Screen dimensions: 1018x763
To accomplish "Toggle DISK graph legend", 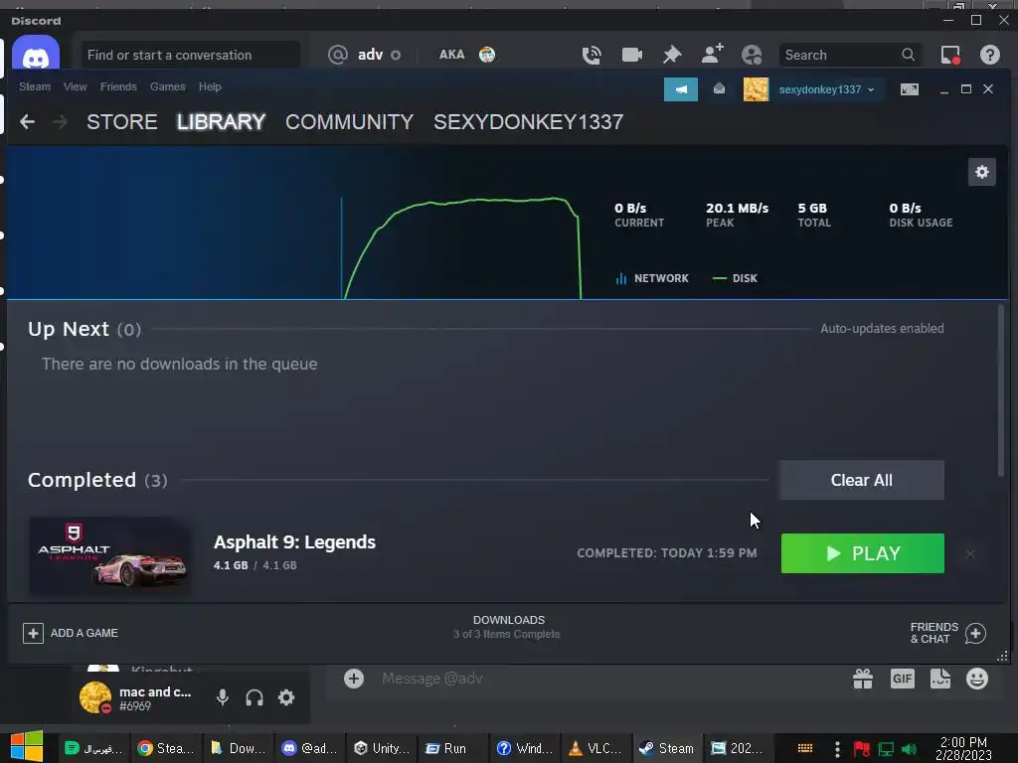I will pos(735,278).
